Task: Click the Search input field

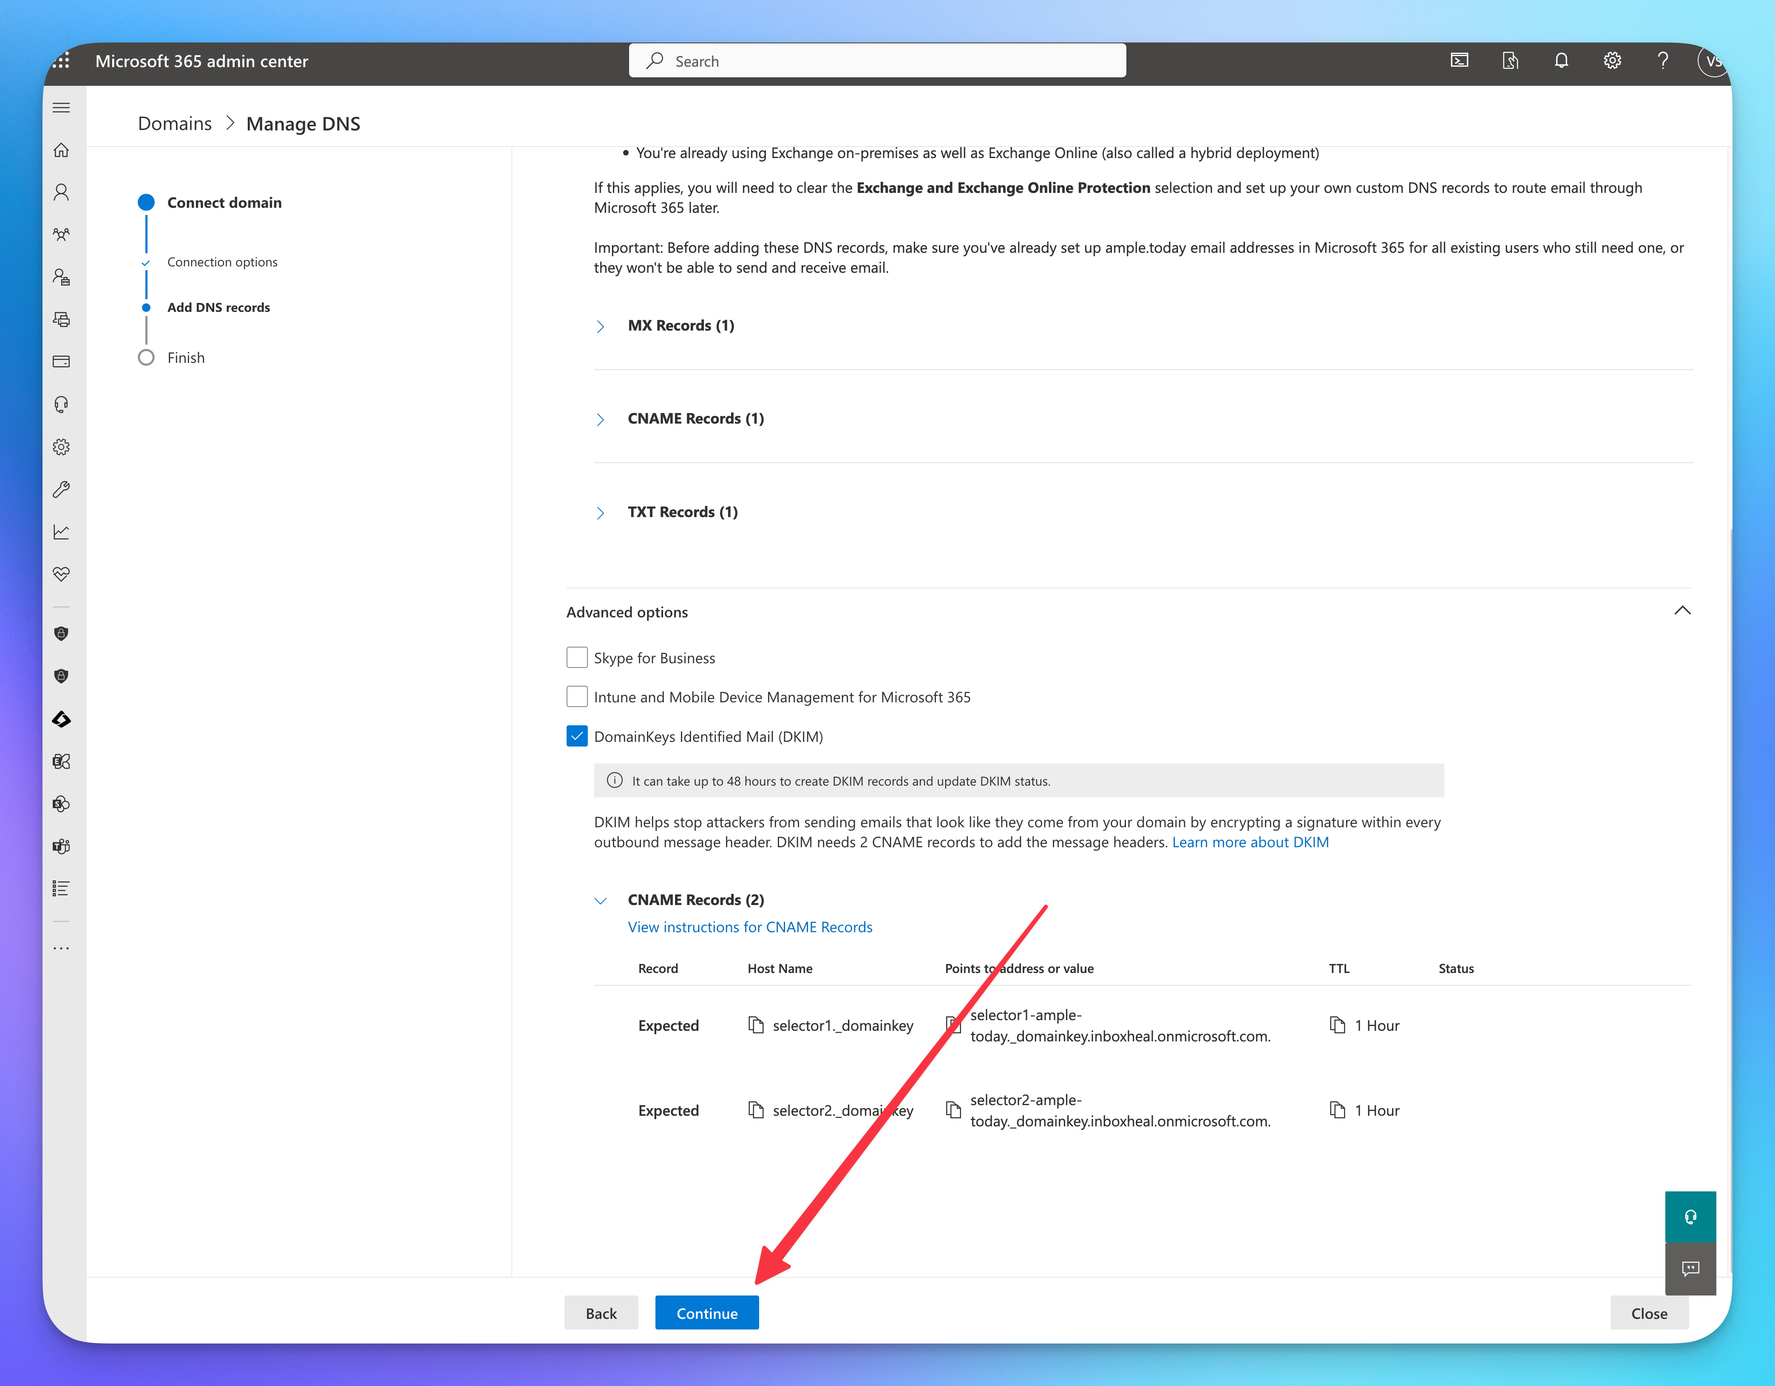Action: (878, 61)
